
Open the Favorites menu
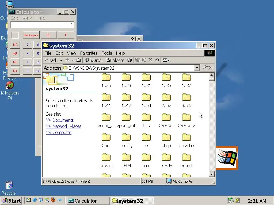(89, 53)
